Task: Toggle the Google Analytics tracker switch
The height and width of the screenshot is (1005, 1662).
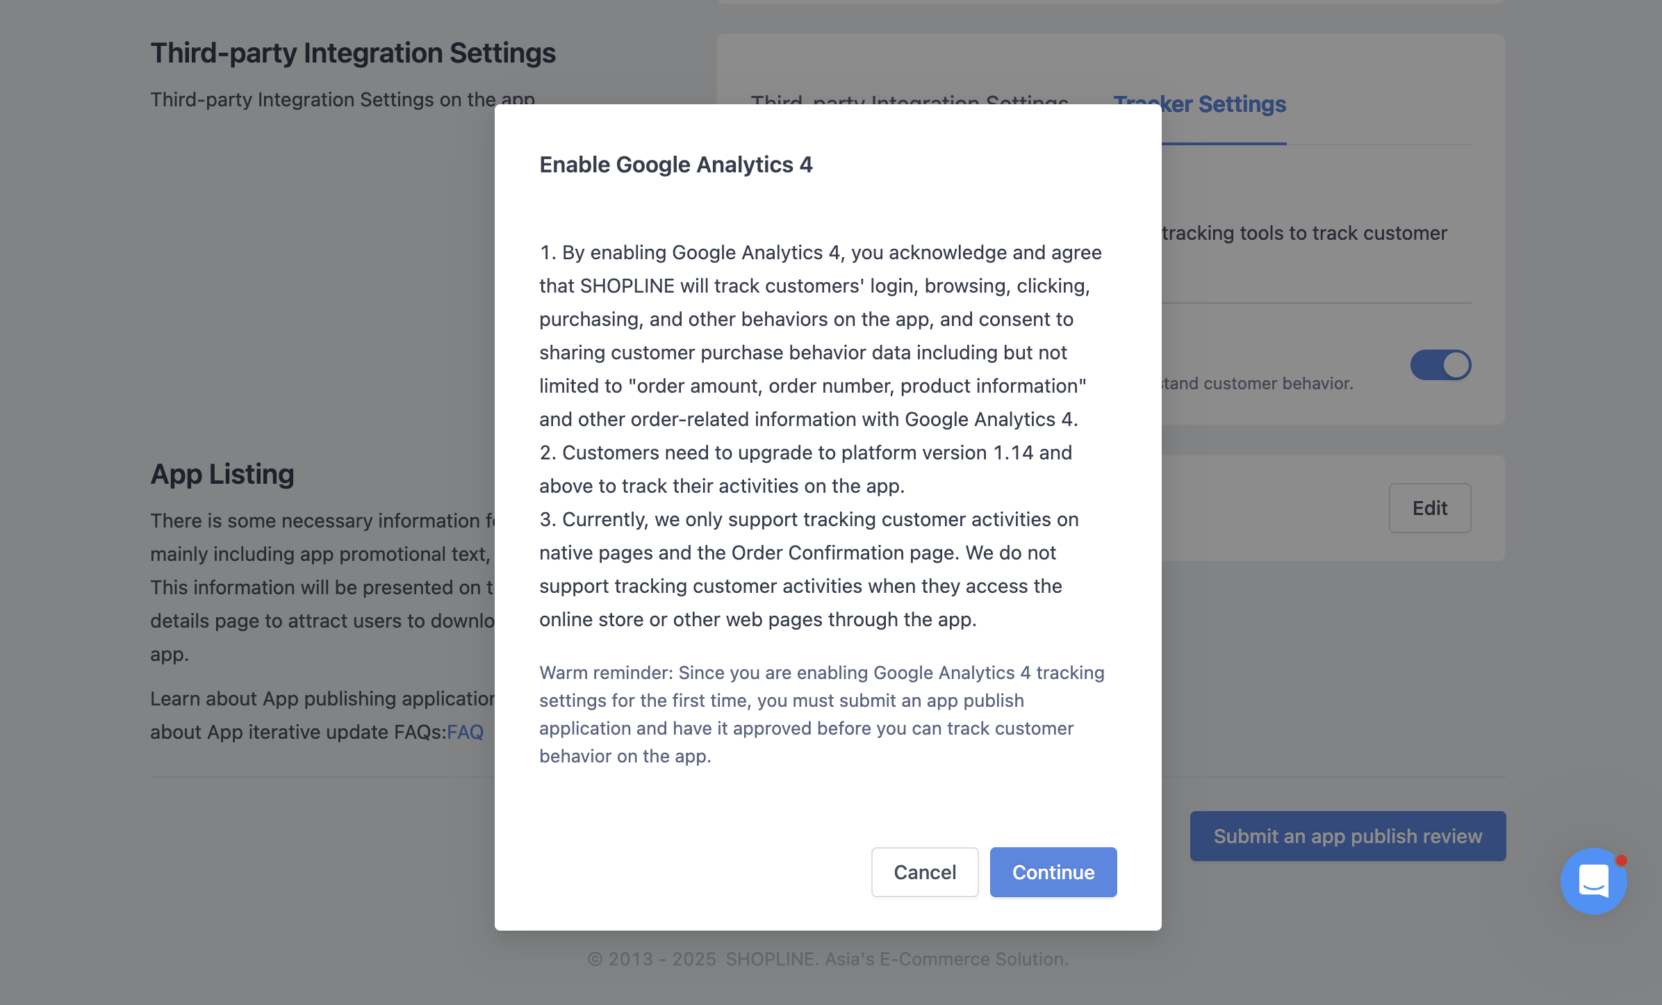Action: tap(1440, 365)
